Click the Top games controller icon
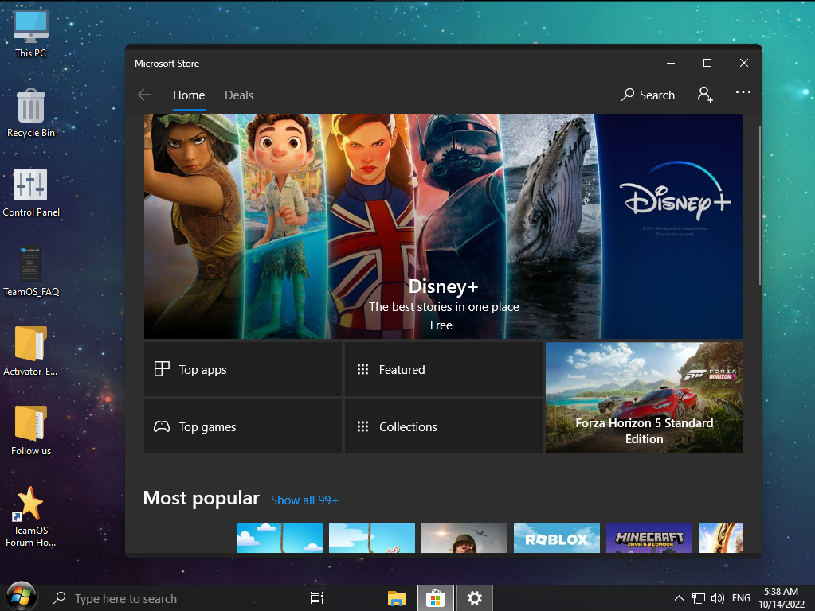815x611 pixels. coord(162,426)
